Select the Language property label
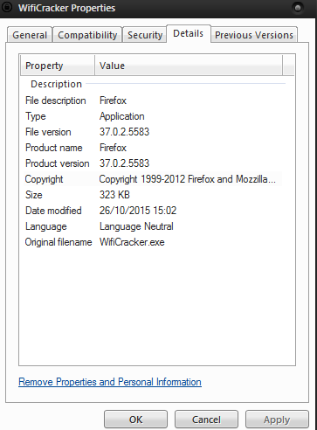Image resolution: width=317 pixels, height=430 pixels. click(x=46, y=226)
